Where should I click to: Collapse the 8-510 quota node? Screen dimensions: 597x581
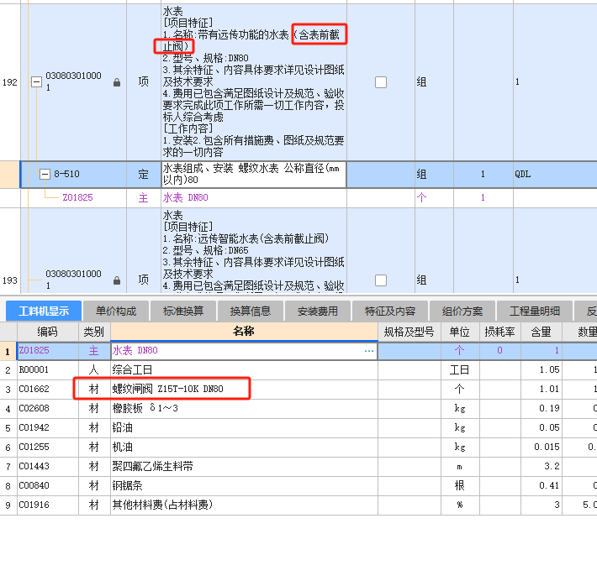tap(45, 174)
